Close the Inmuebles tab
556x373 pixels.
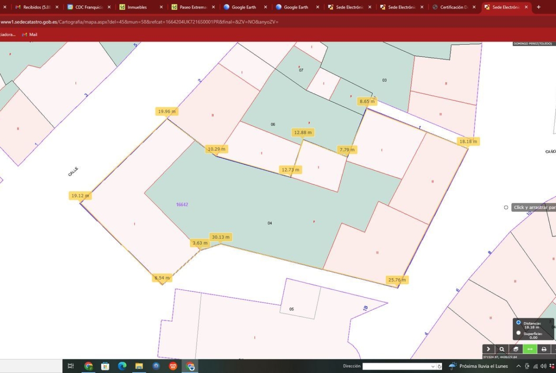click(x=161, y=7)
